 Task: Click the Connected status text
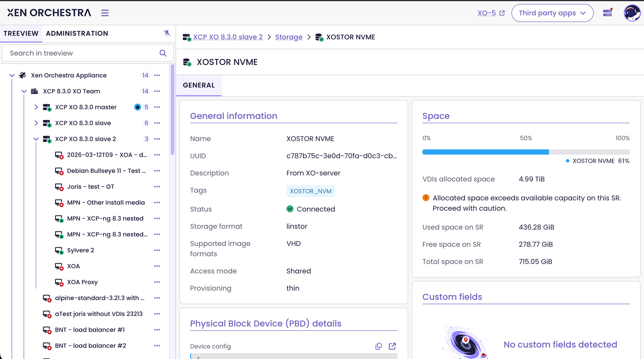point(316,209)
